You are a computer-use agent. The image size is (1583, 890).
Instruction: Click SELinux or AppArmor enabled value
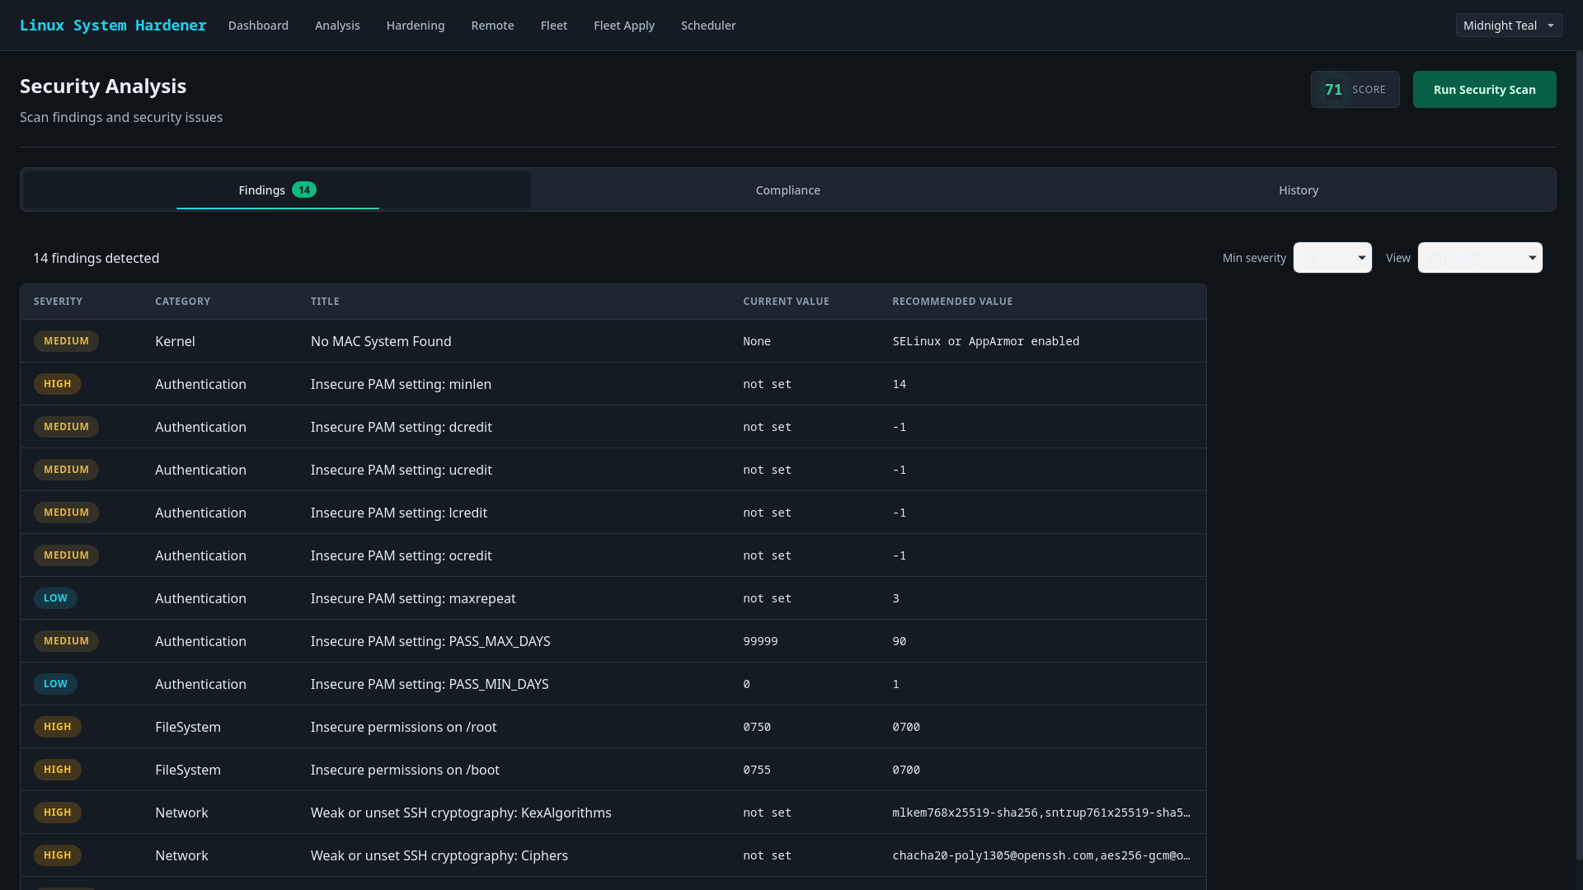point(986,341)
